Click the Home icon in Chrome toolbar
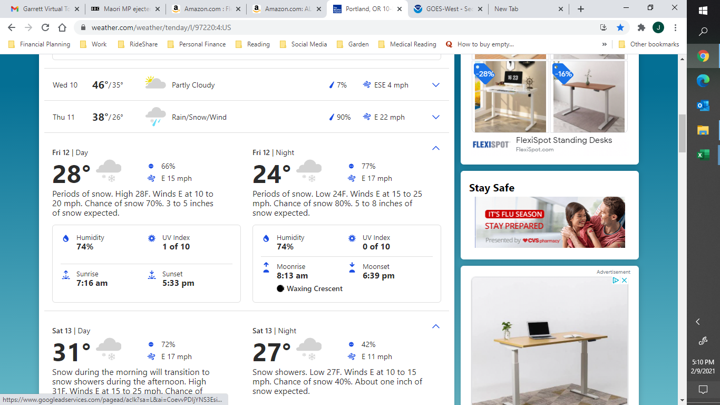 point(62,27)
